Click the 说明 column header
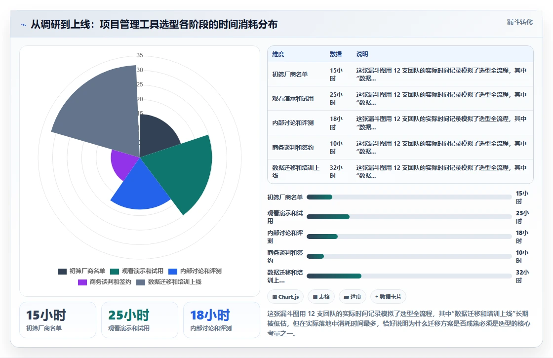The width and height of the screenshot is (553, 358). [x=362, y=54]
